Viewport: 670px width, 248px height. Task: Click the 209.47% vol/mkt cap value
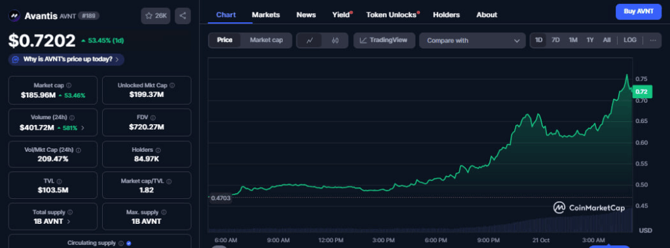click(53, 159)
